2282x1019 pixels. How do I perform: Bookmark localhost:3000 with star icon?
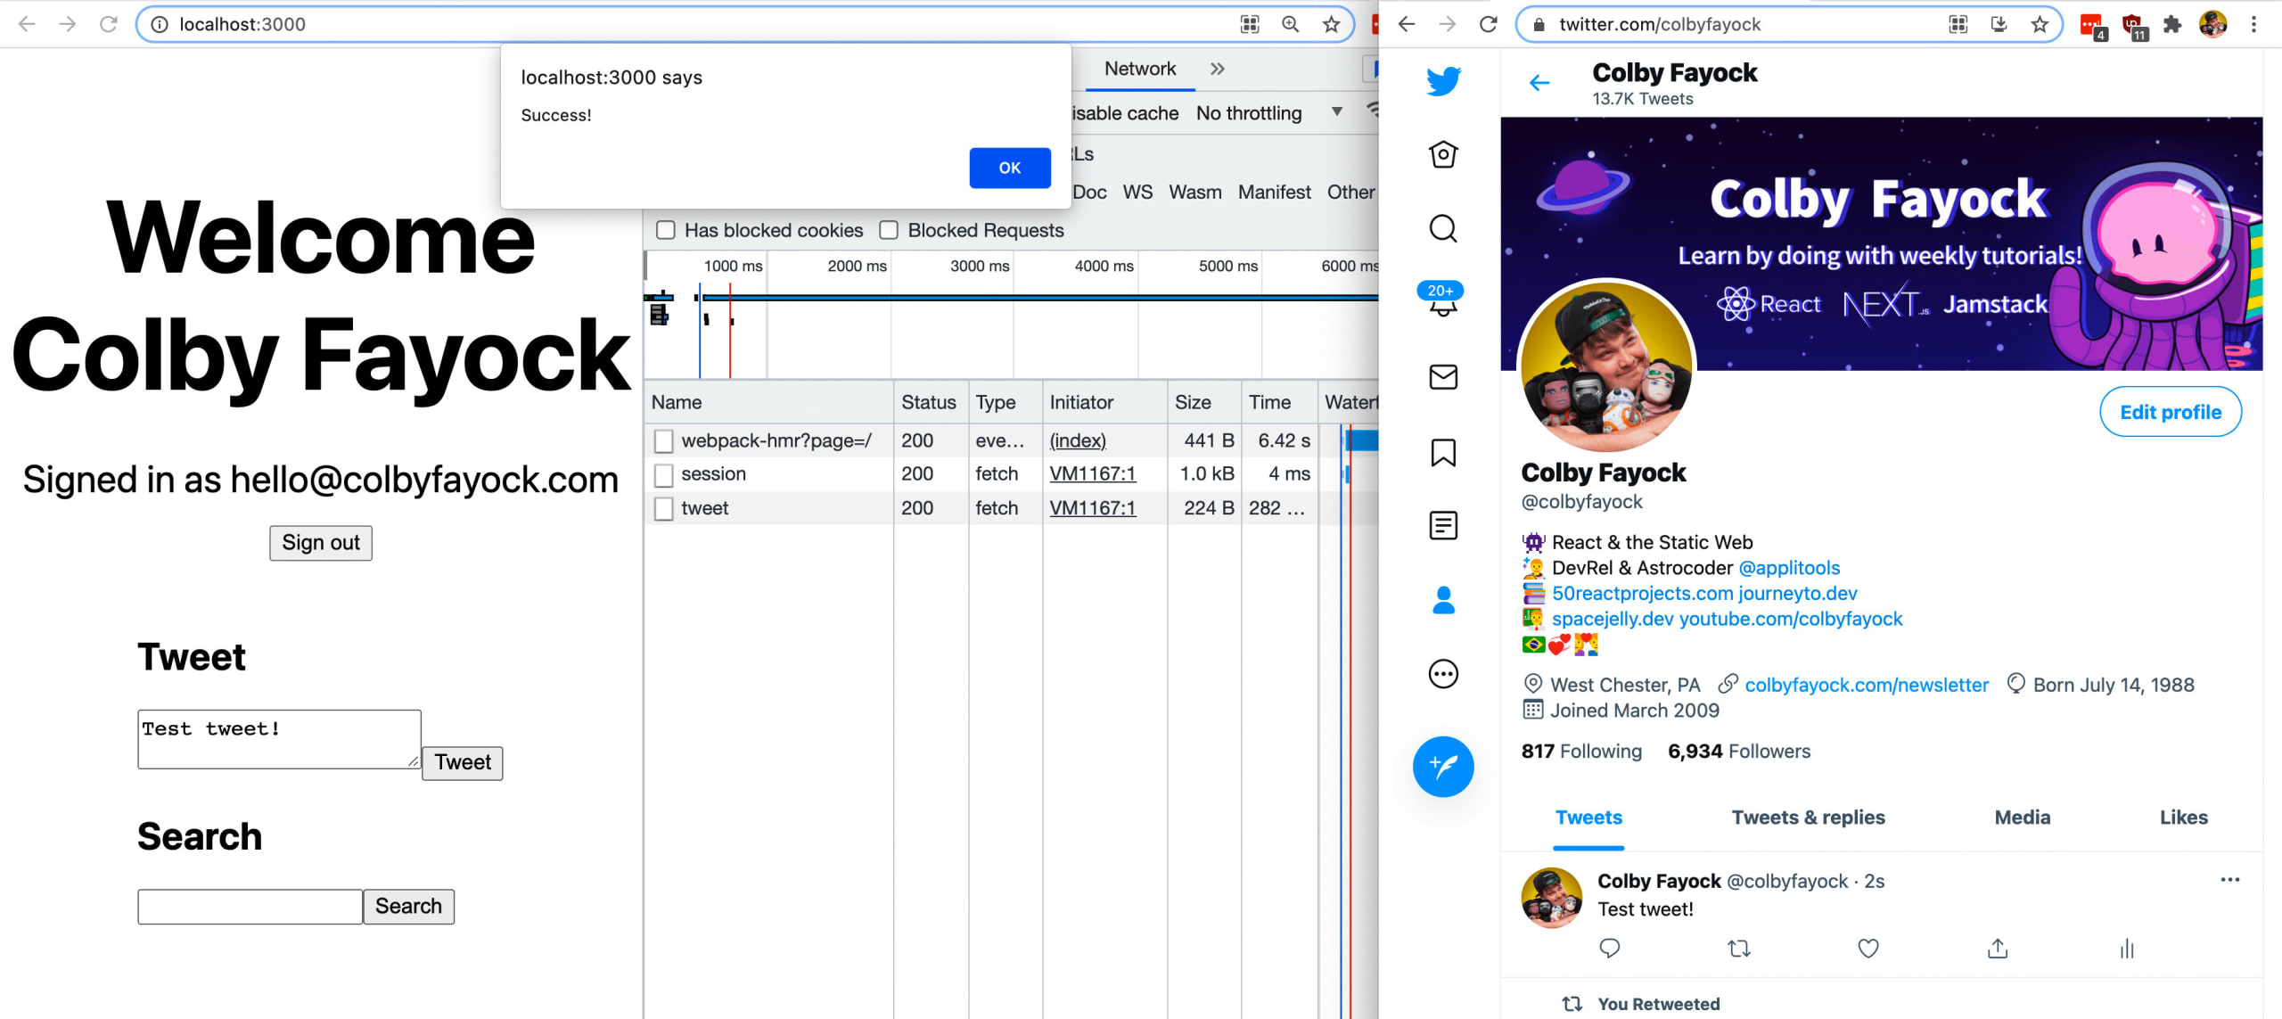tap(1331, 24)
